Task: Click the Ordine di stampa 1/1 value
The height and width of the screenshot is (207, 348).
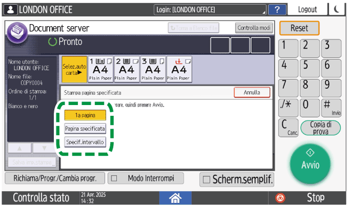Action: [x=33, y=97]
